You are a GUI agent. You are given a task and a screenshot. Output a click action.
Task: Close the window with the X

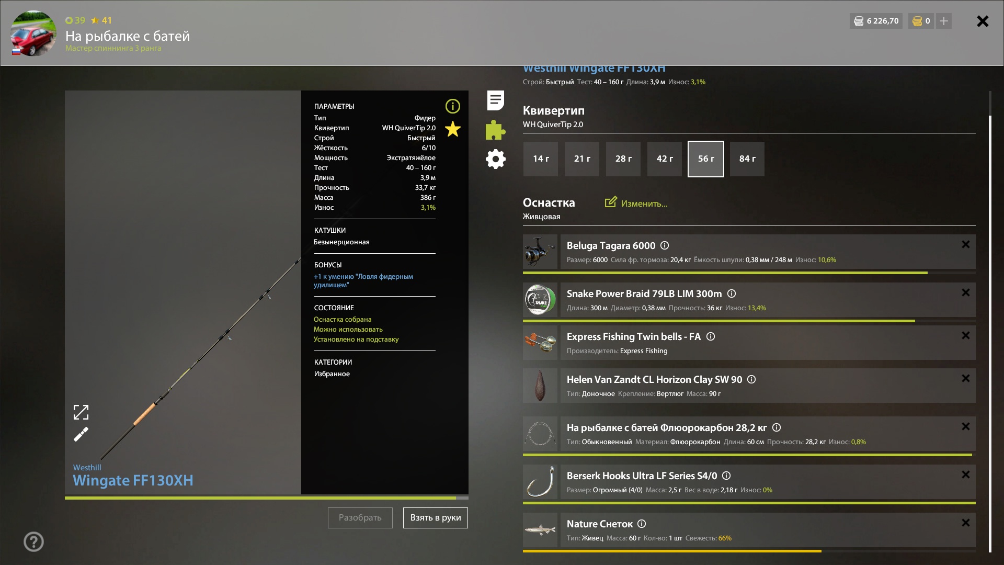tap(983, 21)
